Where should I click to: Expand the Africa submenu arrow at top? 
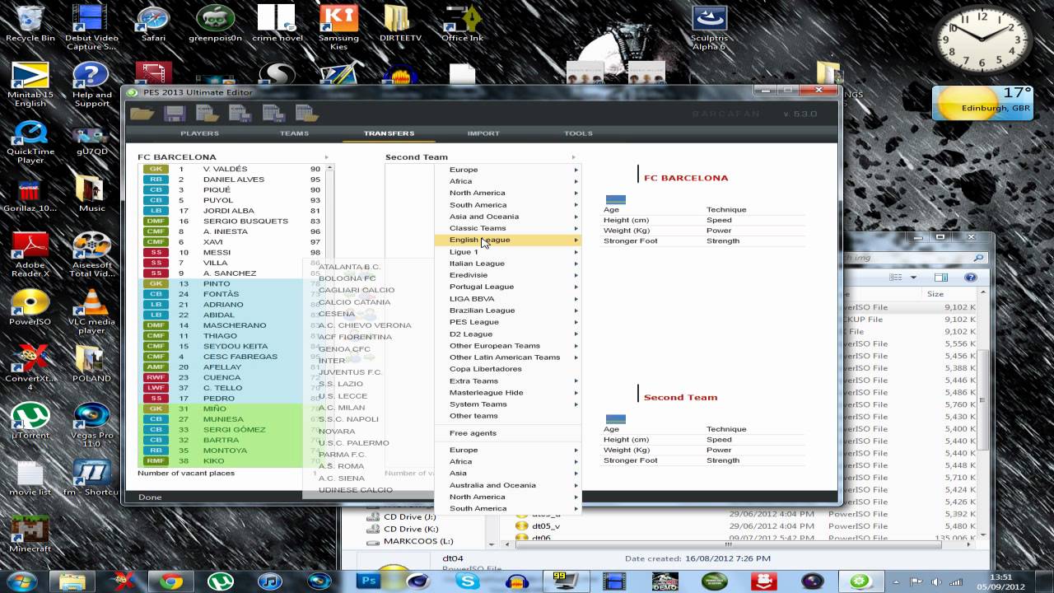pos(576,181)
